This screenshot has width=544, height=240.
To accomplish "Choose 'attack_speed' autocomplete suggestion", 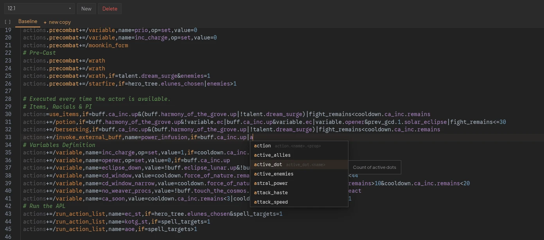I will click(x=299, y=202).
